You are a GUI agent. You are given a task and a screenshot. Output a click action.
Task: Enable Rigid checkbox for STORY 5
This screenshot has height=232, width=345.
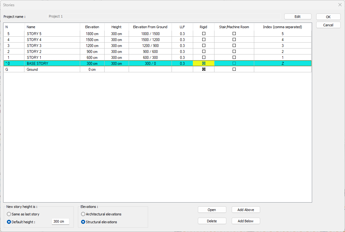tap(204, 34)
